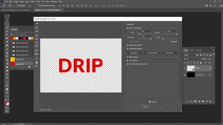Hide the DRIP layer visibility eye
The image size is (223, 125).
pyautogui.click(x=184, y=68)
